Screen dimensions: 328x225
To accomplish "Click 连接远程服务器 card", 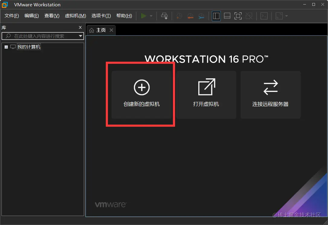I will pyautogui.click(x=271, y=95).
